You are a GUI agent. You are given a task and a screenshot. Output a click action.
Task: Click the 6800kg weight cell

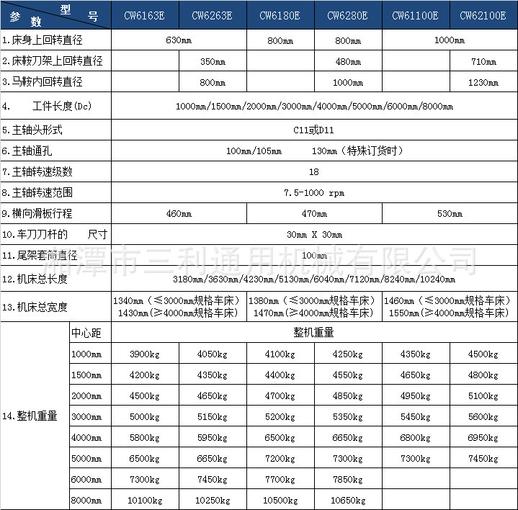click(416, 437)
